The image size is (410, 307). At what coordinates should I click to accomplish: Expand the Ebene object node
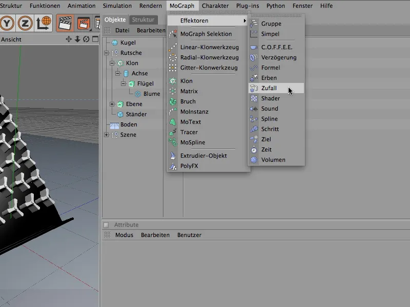coord(112,104)
